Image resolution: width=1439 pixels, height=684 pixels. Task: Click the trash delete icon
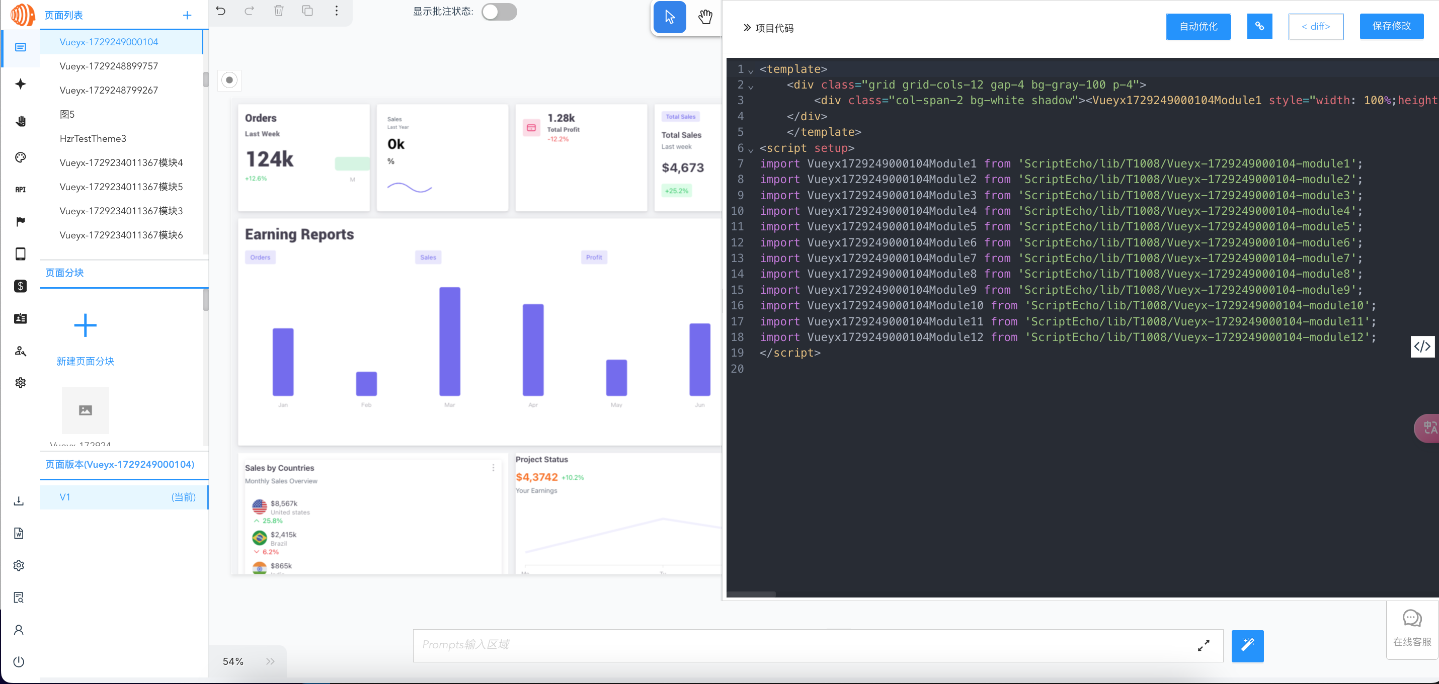coord(278,11)
